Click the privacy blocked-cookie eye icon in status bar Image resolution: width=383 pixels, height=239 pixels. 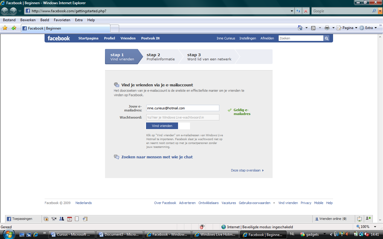(202, 227)
